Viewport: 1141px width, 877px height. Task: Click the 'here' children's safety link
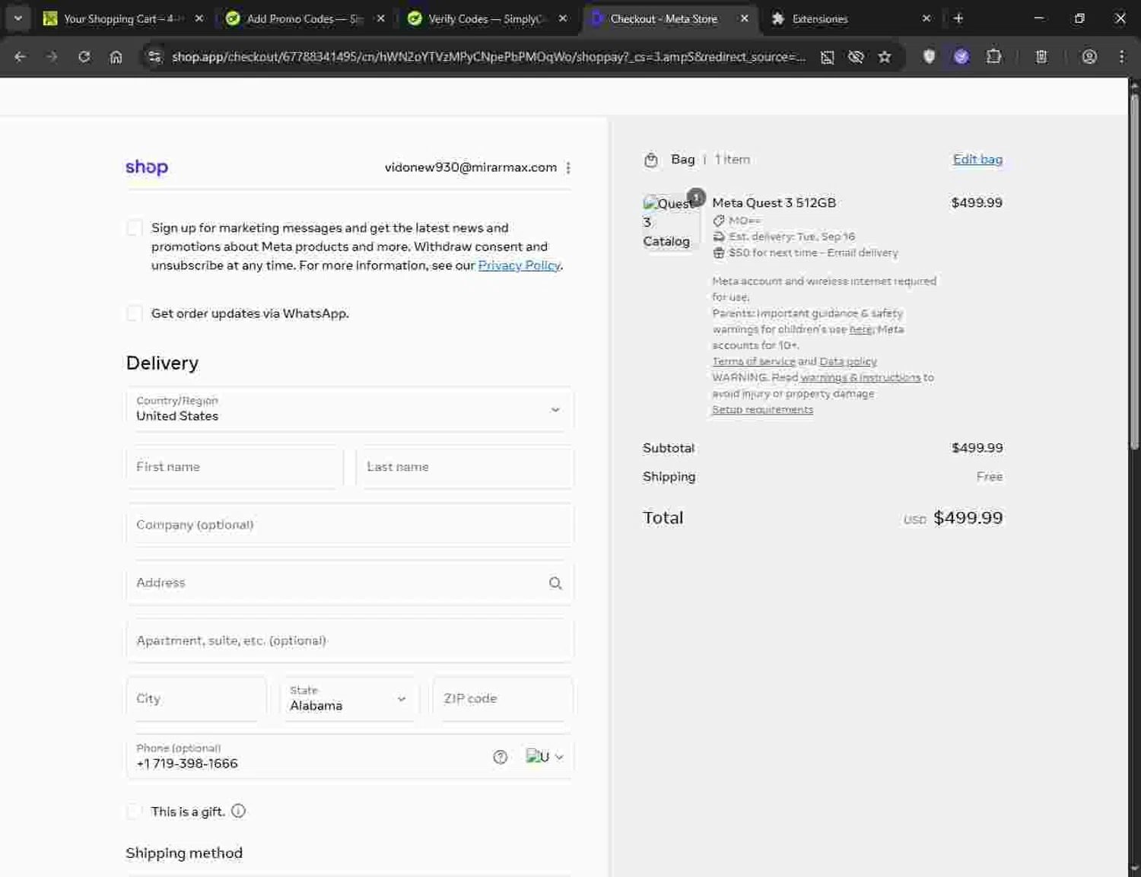pos(861,329)
